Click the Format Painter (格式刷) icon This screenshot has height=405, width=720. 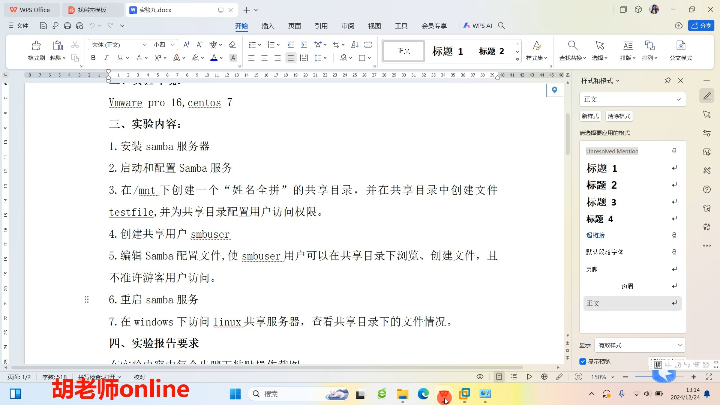(x=36, y=46)
